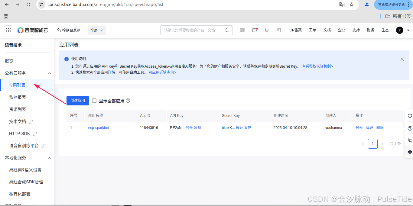Expand the Secret Key value

[x=239, y=128]
